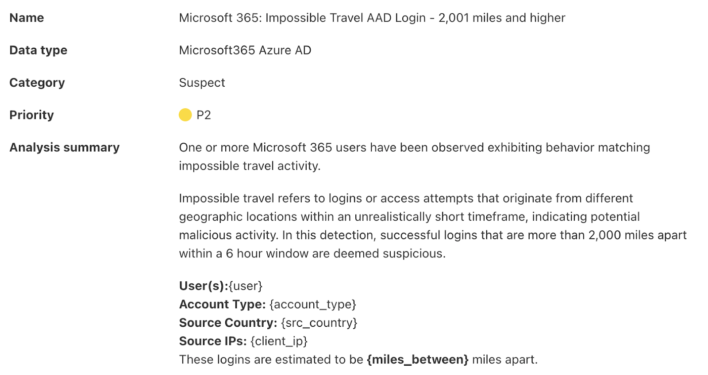Click the yellow P2 priority dot
Screen dimensions: 708x375
[185, 115]
